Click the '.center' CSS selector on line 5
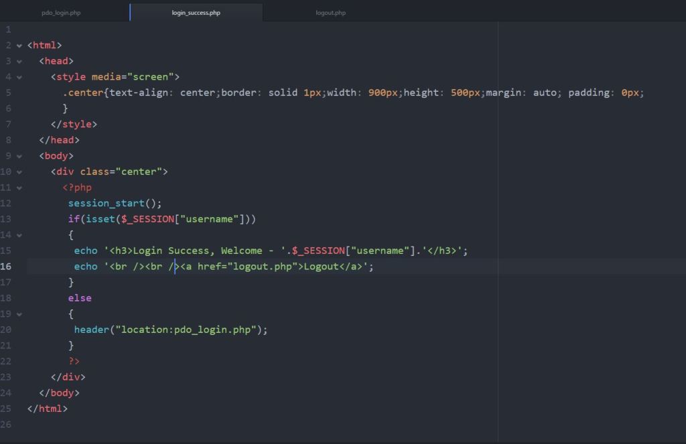This screenshot has width=686, height=444. (82, 92)
